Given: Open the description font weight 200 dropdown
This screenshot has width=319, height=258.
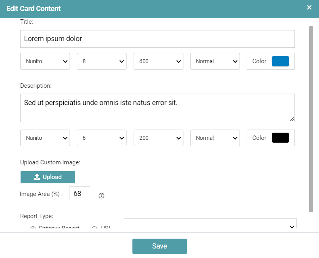Looking at the screenshot, I should pyautogui.click(x=159, y=138).
